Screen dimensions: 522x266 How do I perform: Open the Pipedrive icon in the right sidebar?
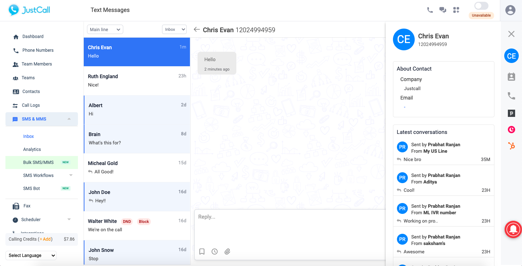511,113
